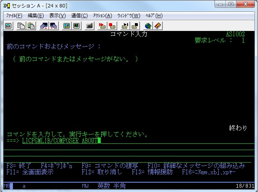Open the Keyboard Setup toolbar icon
Viewport: 258px width, 192px height.
tap(89, 26)
